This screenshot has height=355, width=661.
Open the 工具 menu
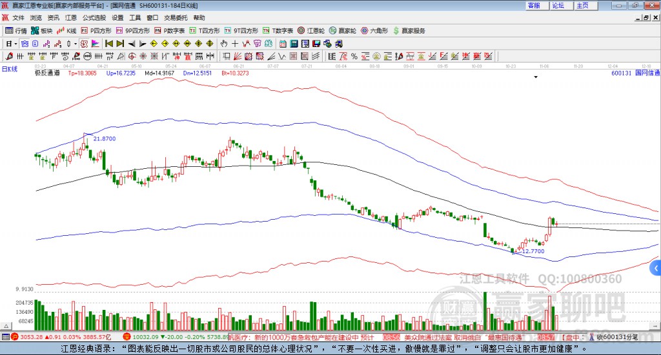(135, 17)
